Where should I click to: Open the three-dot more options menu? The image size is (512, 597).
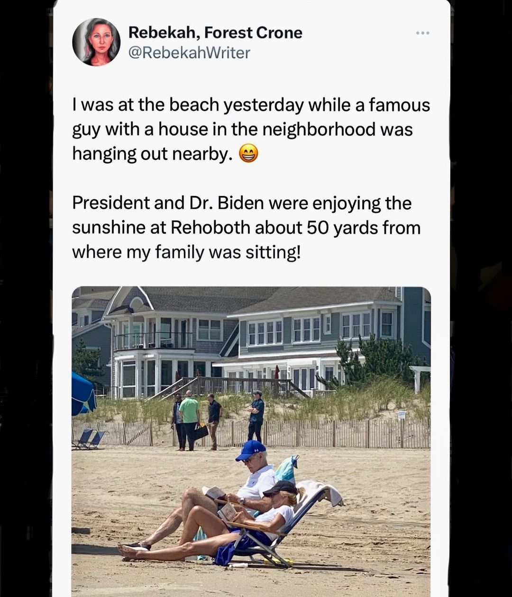tap(422, 33)
